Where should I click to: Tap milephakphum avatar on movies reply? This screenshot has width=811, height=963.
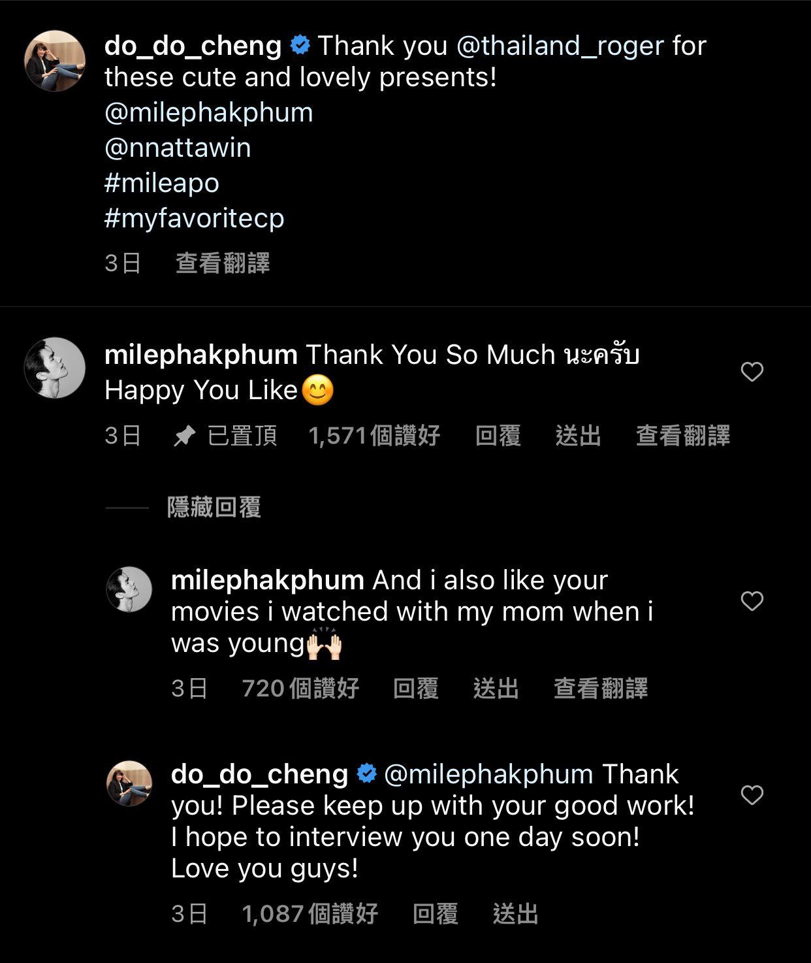click(x=129, y=589)
